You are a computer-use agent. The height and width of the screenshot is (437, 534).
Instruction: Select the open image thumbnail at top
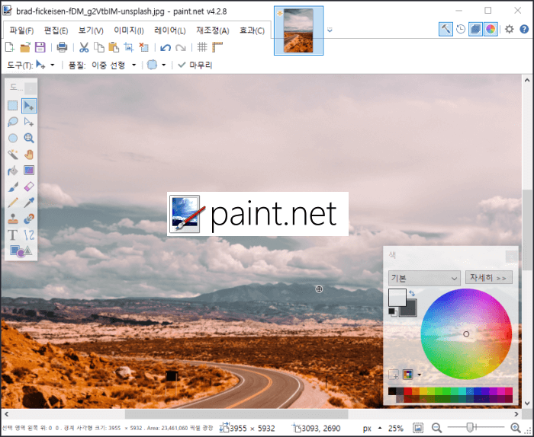point(299,30)
